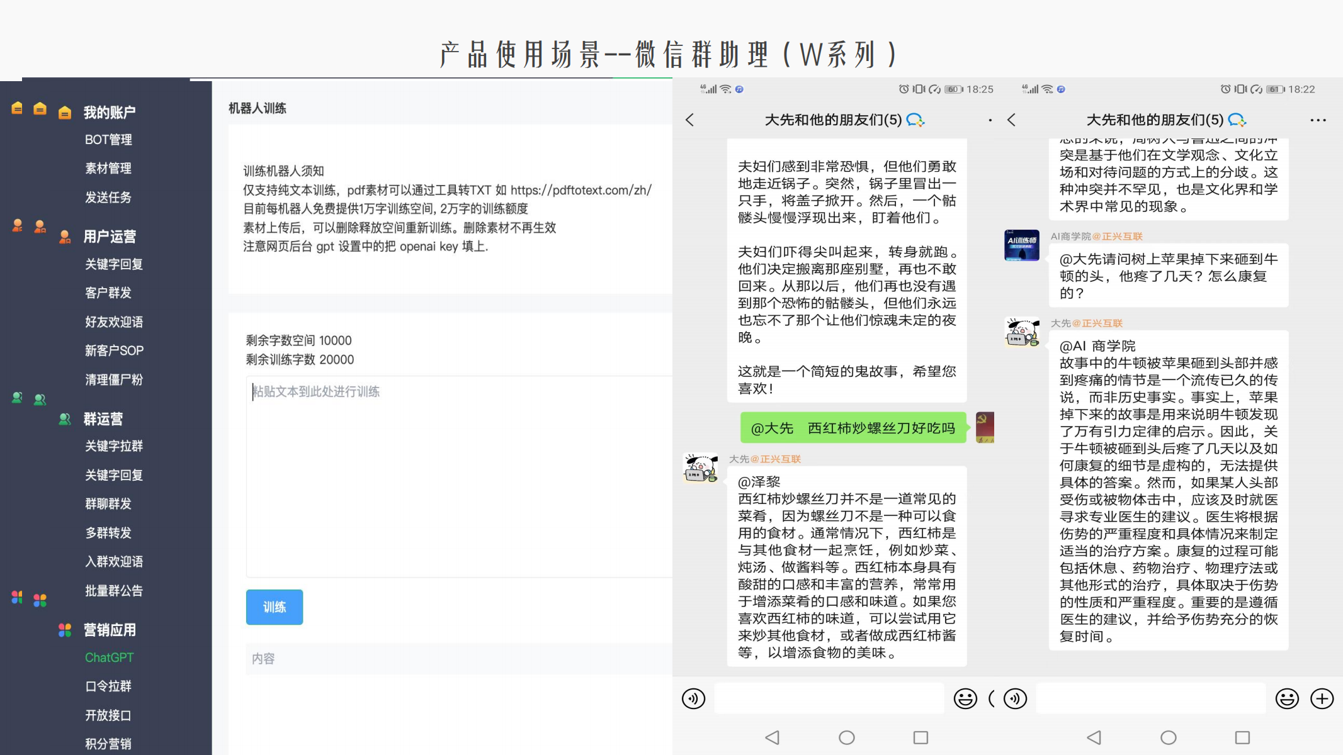1343x755 pixels.
Task: Tap message input box in right chat
Action: (x=1151, y=698)
